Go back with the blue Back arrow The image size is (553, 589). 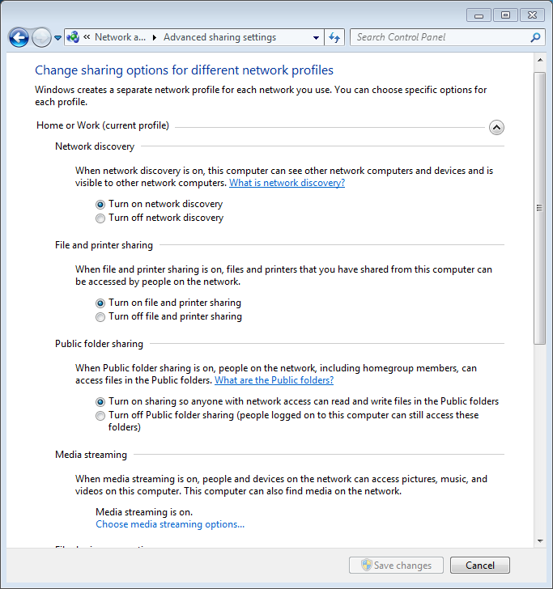point(19,37)
